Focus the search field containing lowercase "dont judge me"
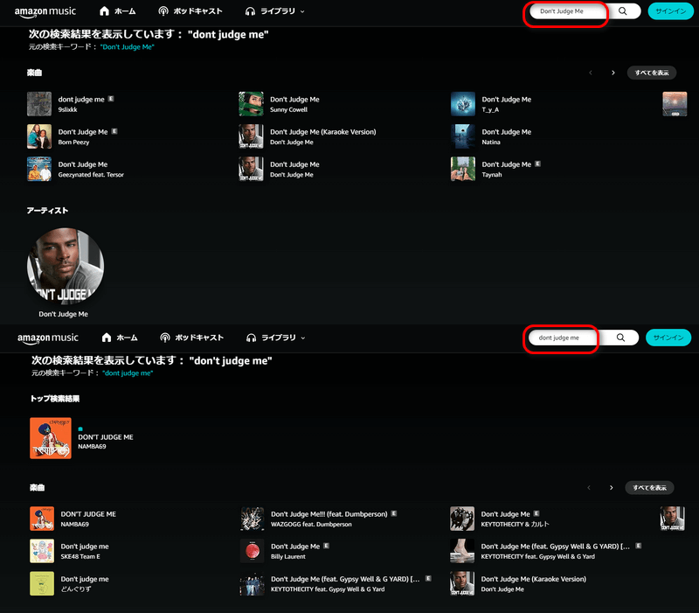 point(563,338)
